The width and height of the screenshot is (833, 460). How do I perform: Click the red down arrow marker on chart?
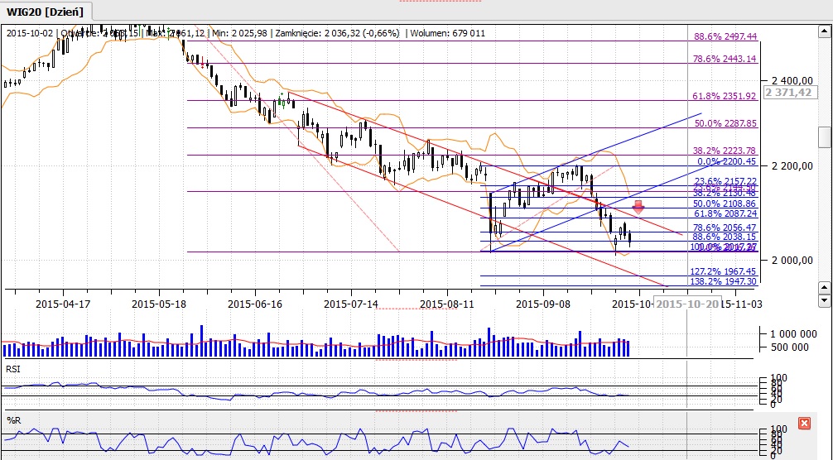pos(638,208)
